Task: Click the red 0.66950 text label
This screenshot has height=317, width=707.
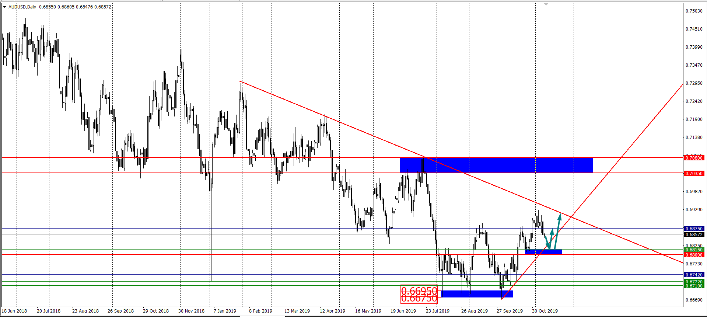Action: 419,291
